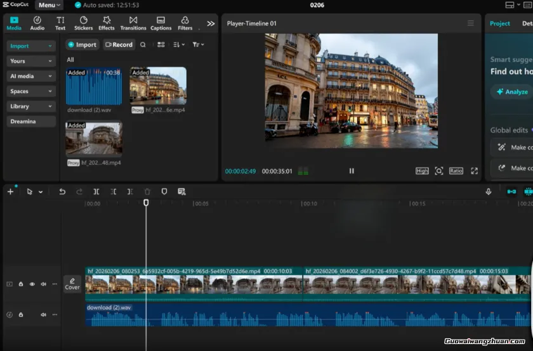533x351 pixels.
Task: Pause the video playback
Action: coord(352,171)
